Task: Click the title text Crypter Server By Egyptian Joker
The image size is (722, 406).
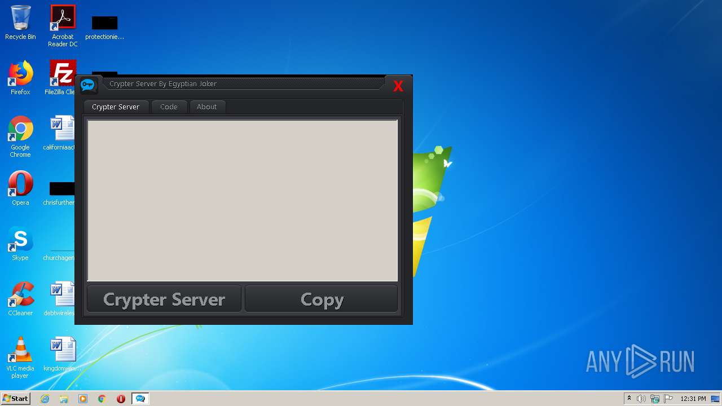Action: 163,83
